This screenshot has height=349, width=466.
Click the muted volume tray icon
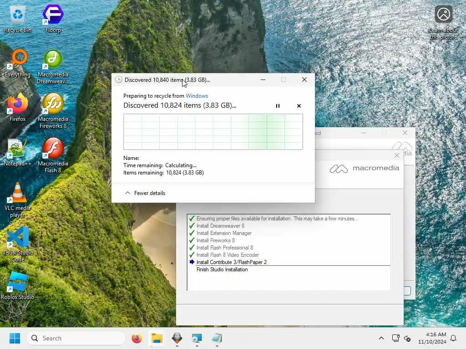click(x=407, y=338)
